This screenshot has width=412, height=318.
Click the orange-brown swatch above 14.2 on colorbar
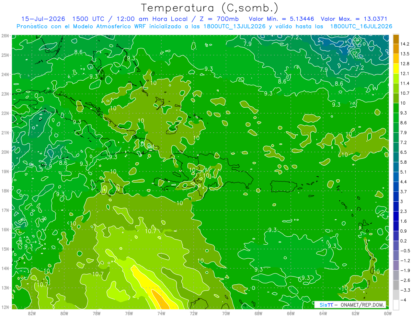396,39
